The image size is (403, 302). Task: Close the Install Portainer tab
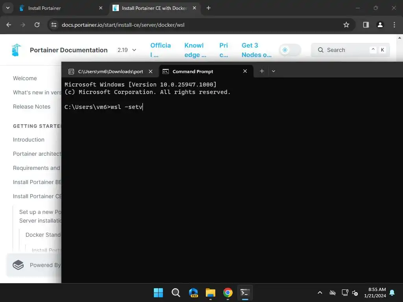click(101, 8)
